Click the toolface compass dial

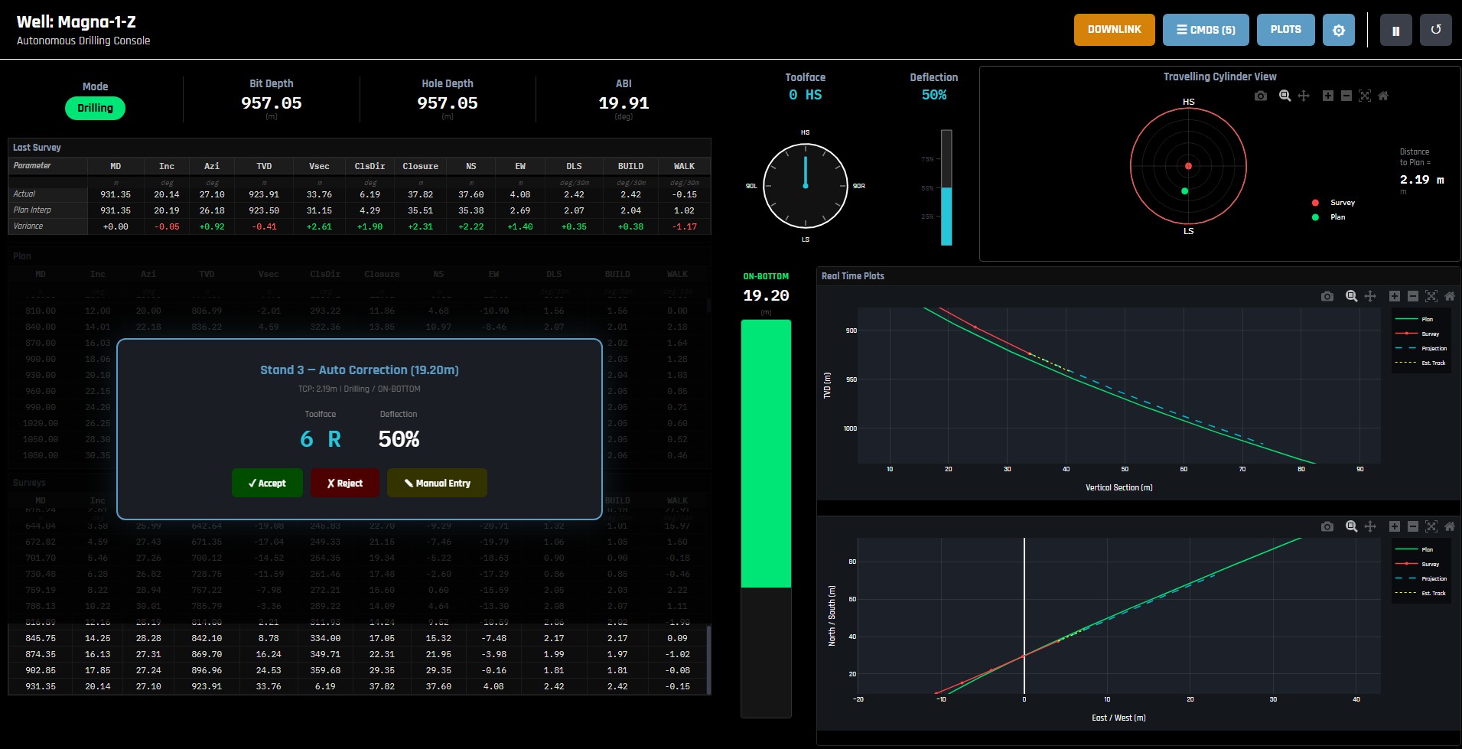point(806,186)
